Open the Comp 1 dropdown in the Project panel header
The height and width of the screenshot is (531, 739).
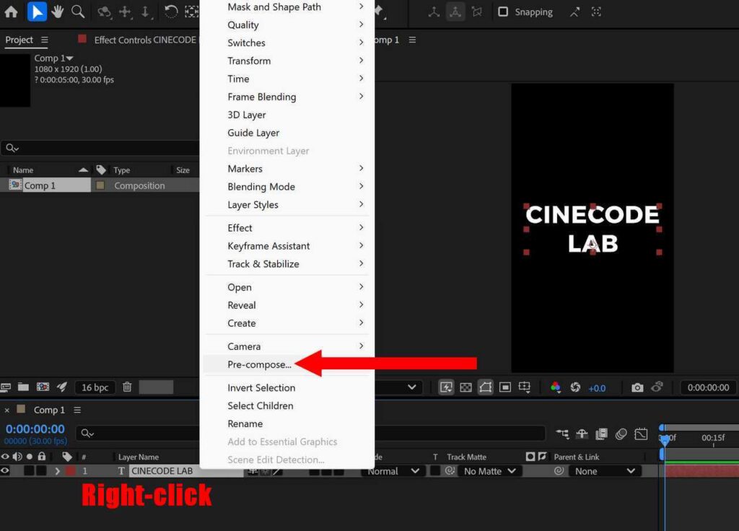point(53,58)
